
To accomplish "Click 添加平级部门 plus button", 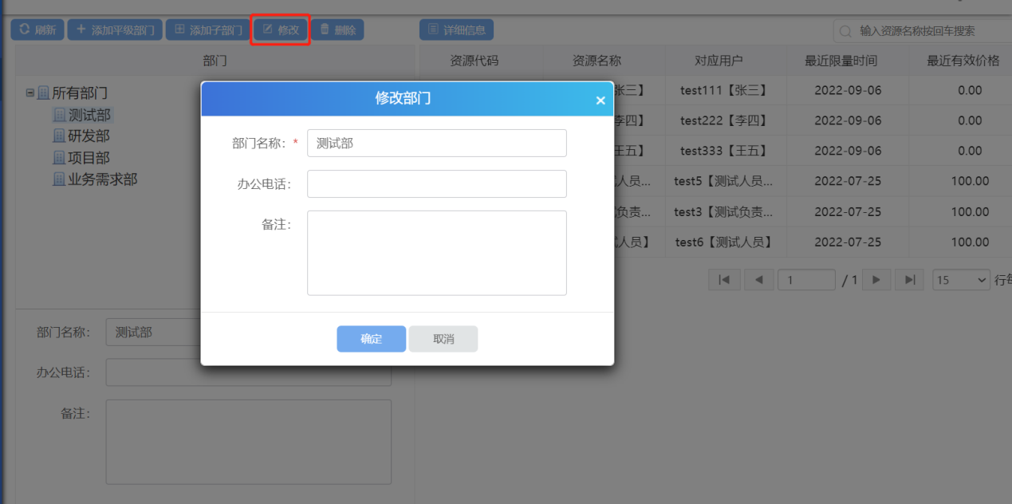I will coord(115,30).
